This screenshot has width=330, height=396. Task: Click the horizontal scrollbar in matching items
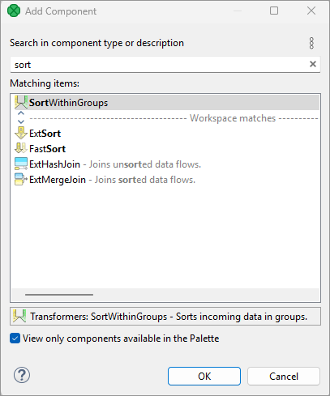[x=59, y=295]
